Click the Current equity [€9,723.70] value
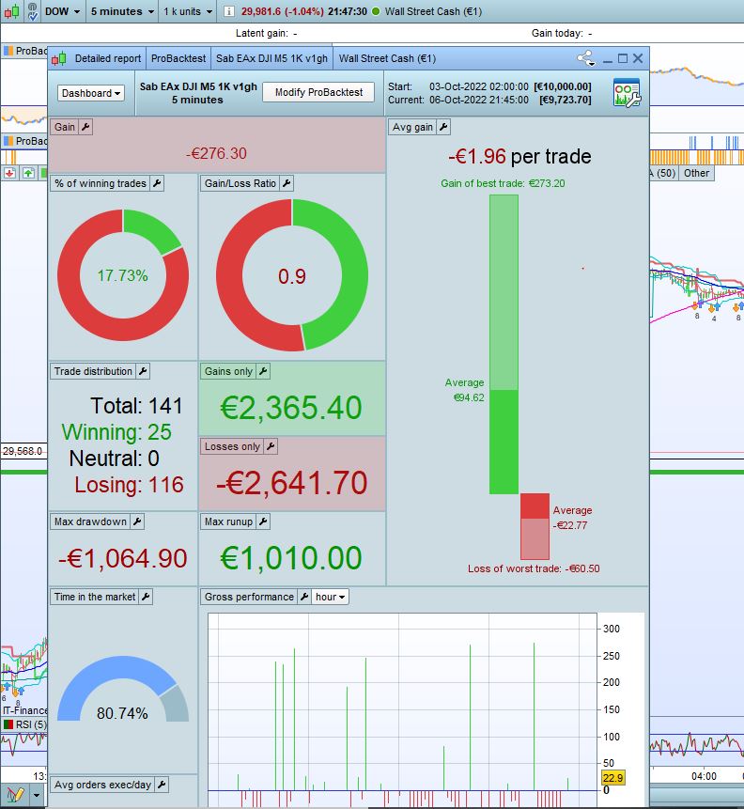 coord(565,100)
